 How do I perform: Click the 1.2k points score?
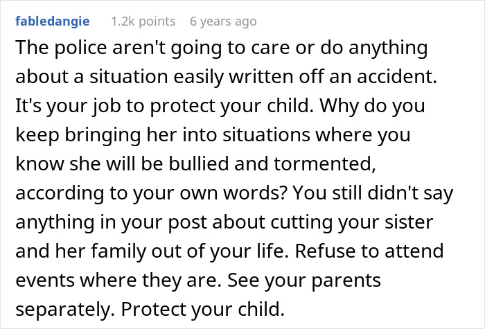[143, 21]
